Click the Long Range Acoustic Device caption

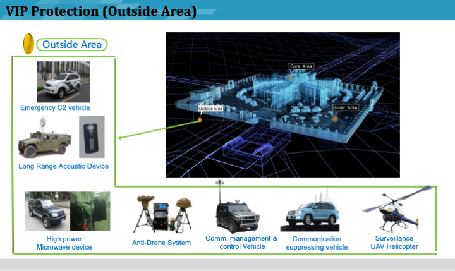[63, 166]
